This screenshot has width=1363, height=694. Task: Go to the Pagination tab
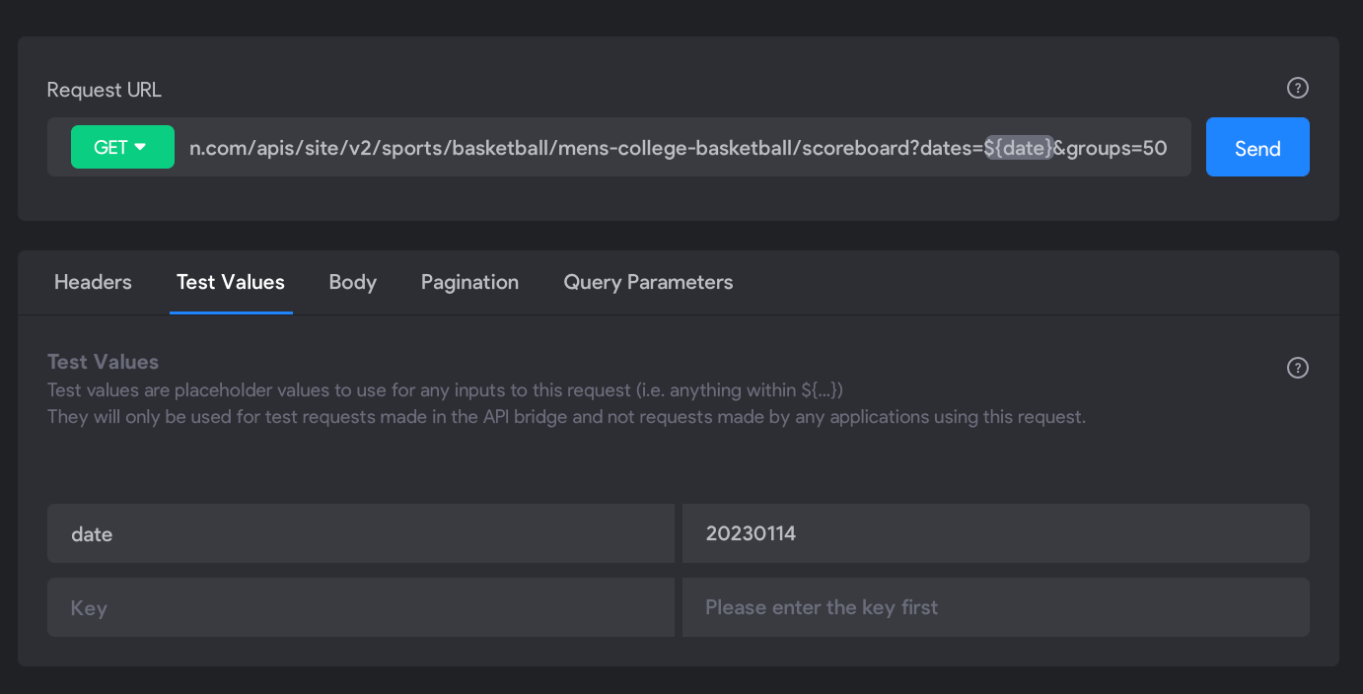click(x=469, y=282)
